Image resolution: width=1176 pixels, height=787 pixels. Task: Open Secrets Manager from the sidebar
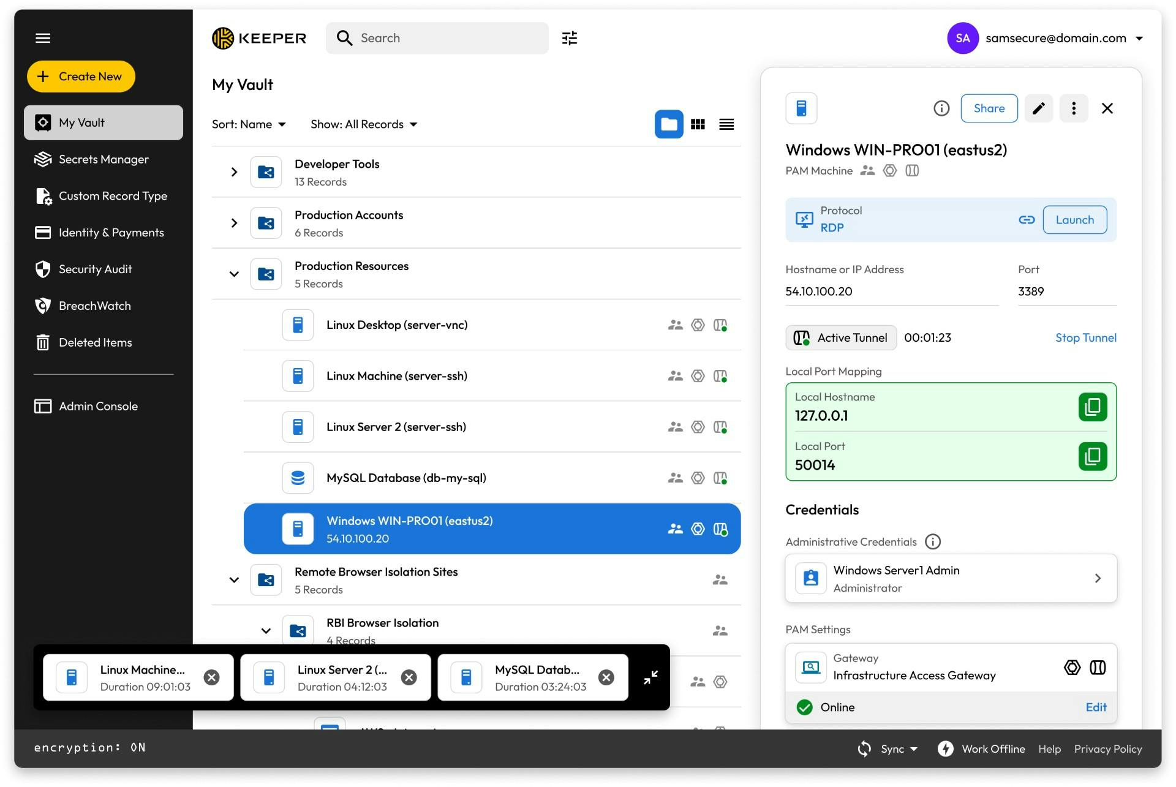click(x=104, y=159)
